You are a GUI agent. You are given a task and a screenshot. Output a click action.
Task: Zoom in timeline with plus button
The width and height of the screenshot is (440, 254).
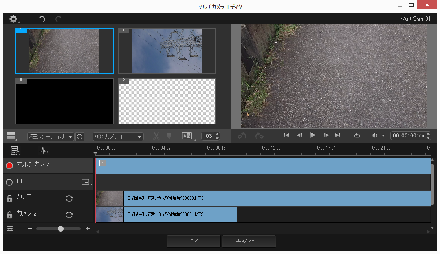(88, 228)
